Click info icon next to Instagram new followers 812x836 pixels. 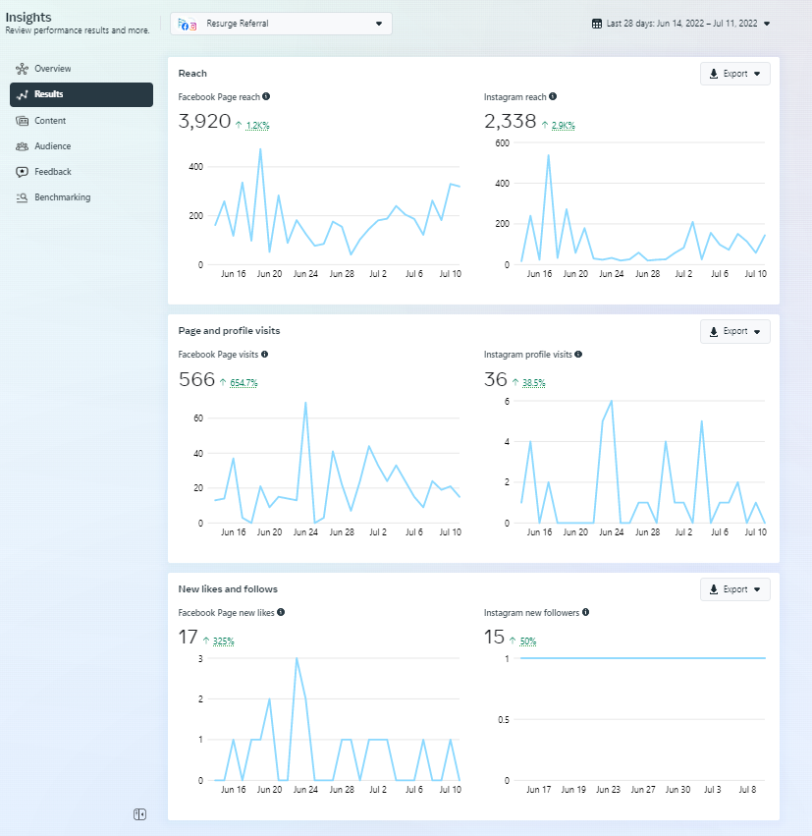pyautogui.click(x=586, y=612)
